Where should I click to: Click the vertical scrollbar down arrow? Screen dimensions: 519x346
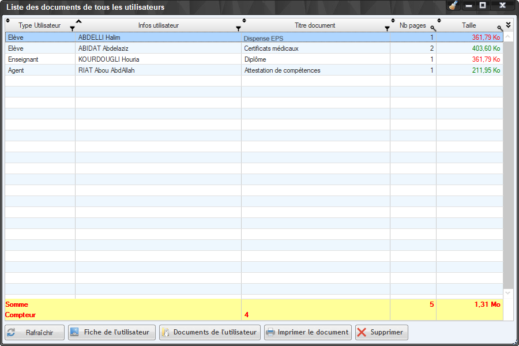point(508,293)
